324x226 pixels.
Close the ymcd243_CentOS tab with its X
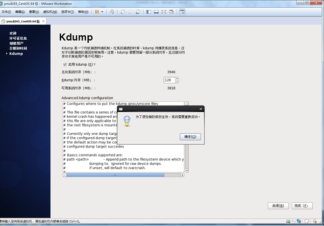(44, 21)
